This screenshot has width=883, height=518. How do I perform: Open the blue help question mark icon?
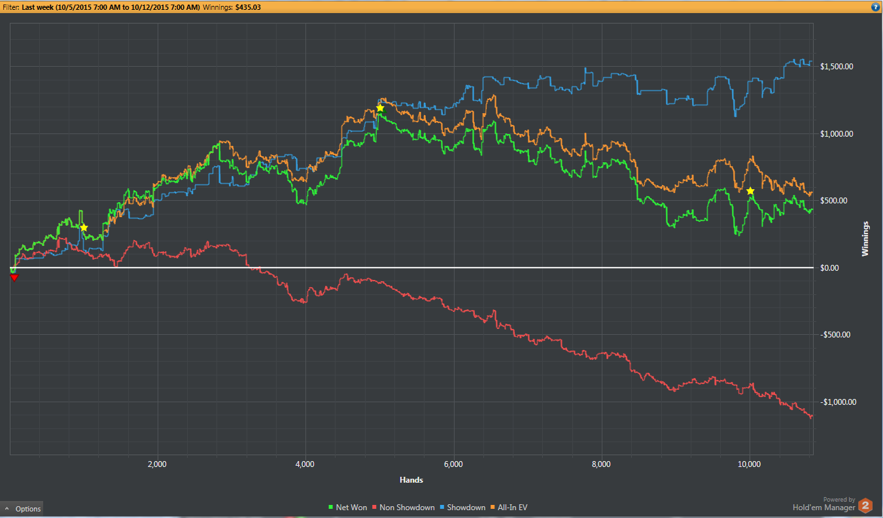coord(875,7)
